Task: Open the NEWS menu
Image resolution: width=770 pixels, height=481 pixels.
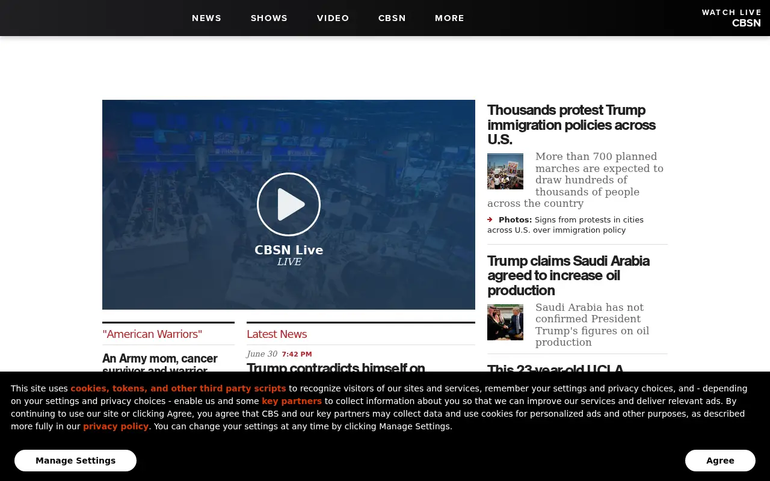Action: point(206,18)
